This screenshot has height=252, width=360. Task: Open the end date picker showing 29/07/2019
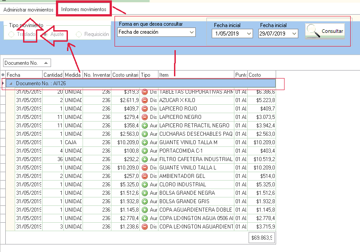click(x=294, y=34)
